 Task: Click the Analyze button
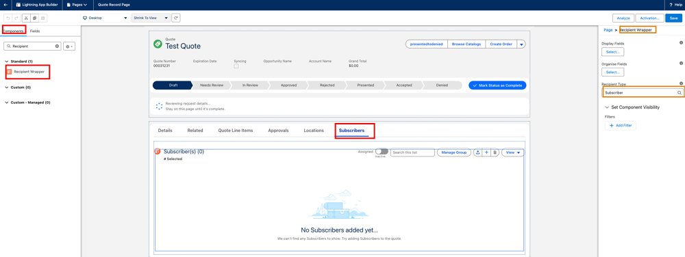coord(623,18)
